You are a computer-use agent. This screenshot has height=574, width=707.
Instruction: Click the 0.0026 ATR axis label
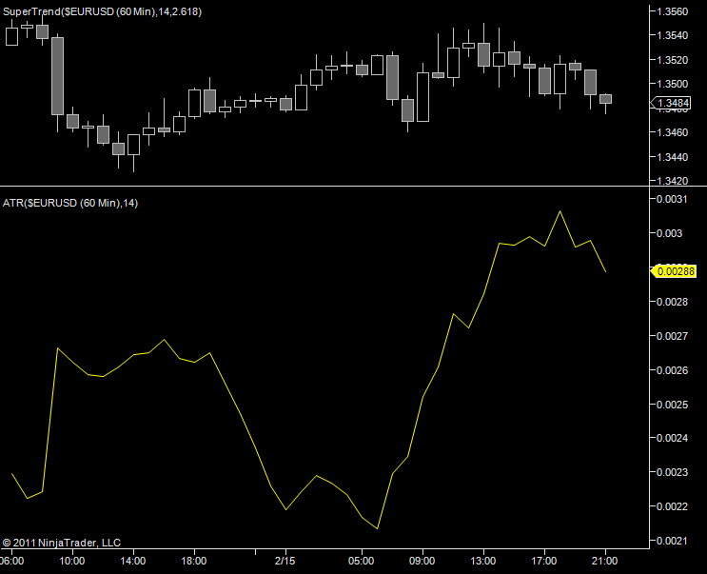click(673, 370)
